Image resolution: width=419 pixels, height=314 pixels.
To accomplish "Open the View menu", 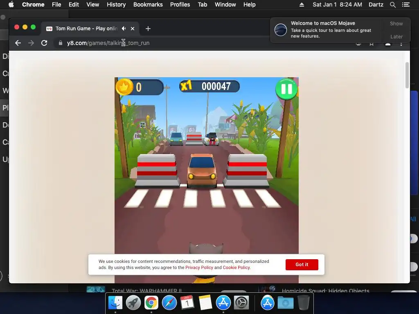I will [93, 4].
